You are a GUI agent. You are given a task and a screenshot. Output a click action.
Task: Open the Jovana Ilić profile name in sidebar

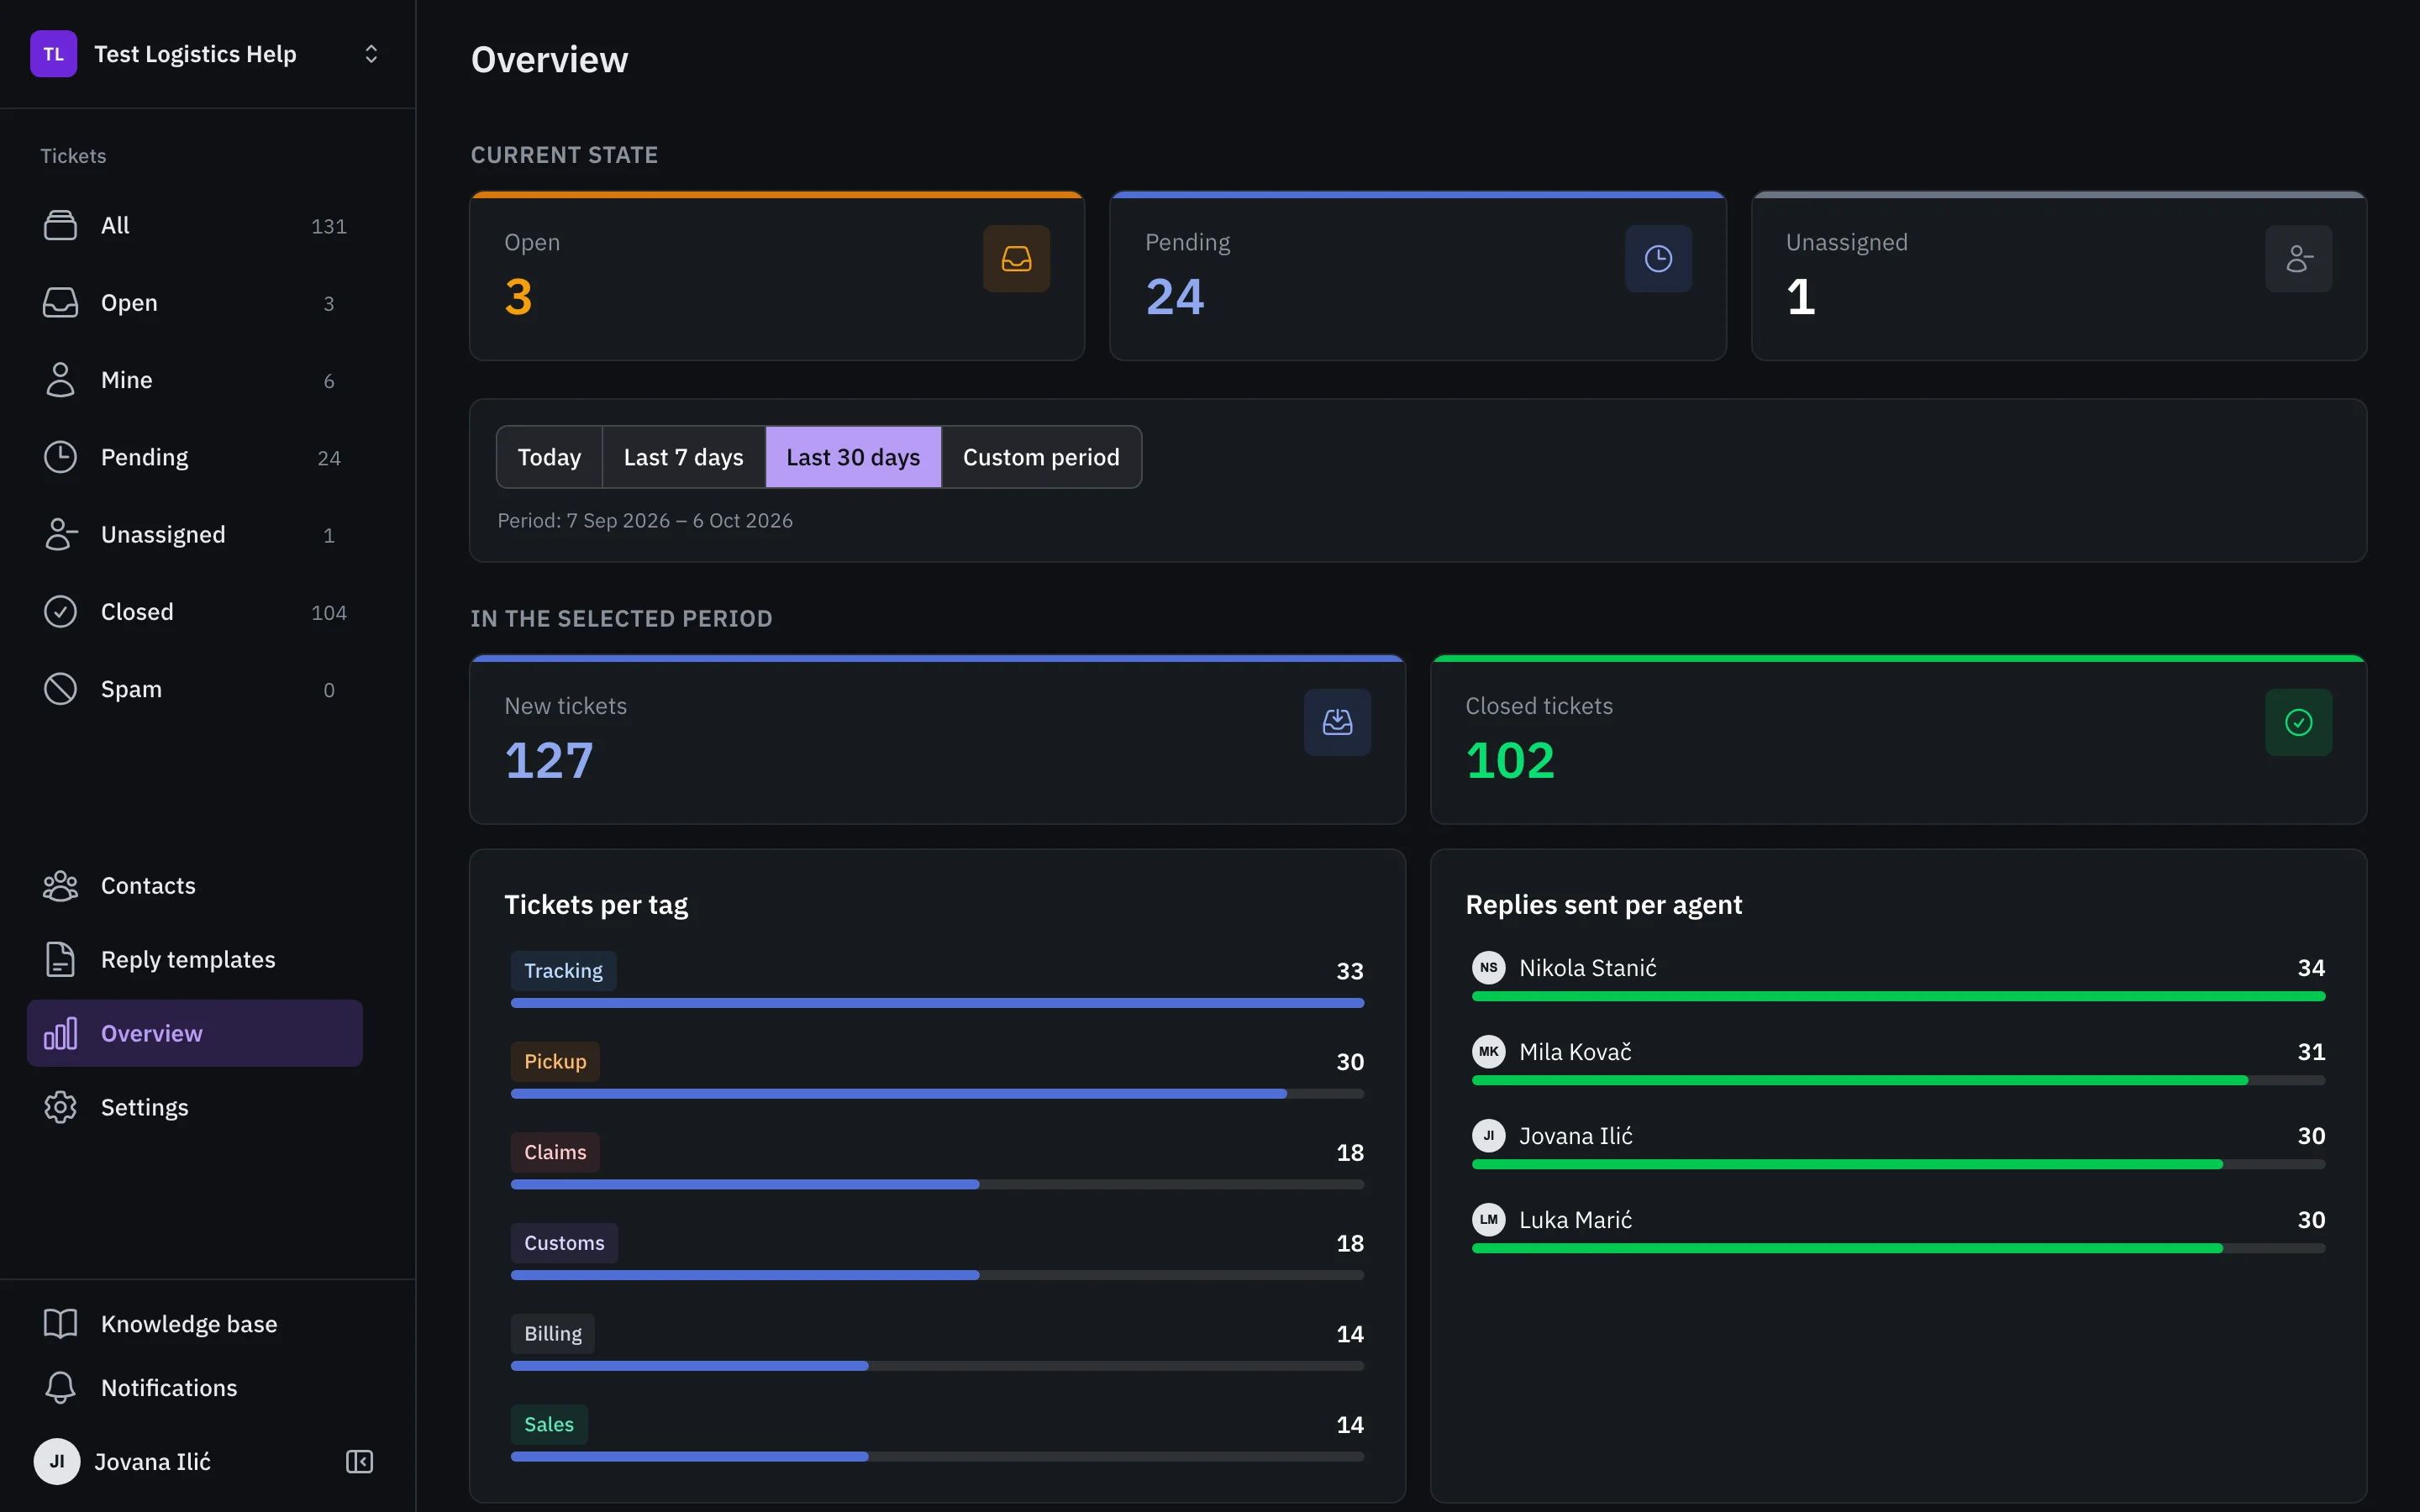[x=152, y=1461]
